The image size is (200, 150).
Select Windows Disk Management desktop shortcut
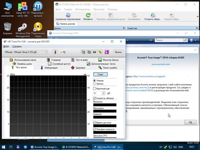(23, 30)
